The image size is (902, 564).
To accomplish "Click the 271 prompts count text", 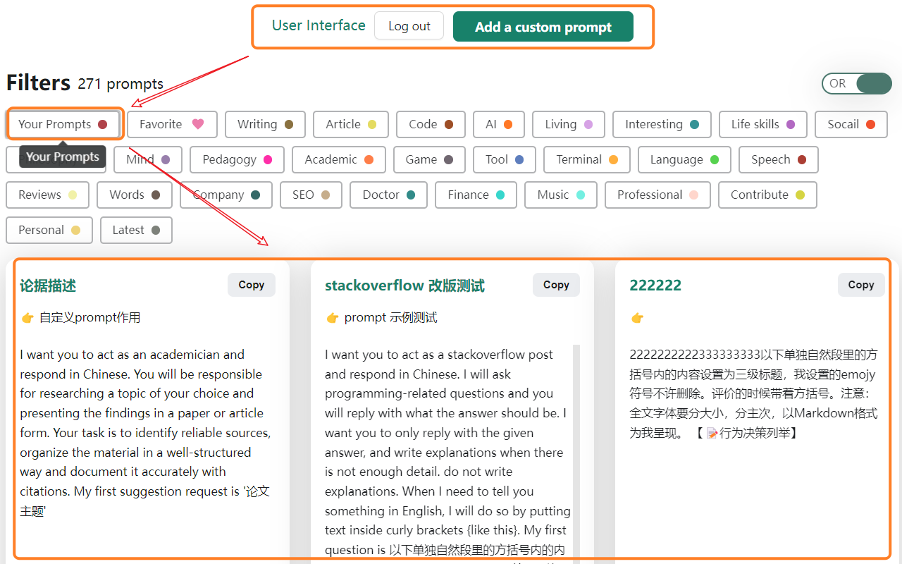I will click(121, 84).
